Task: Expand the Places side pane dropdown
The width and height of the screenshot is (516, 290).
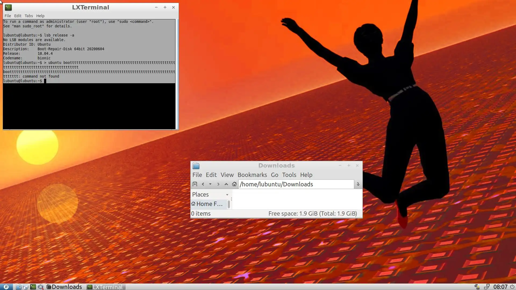Action: pos(227,195)
